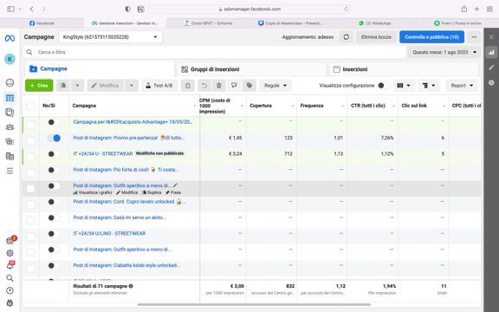
Task: Open the Report dropdown
Action: tap(462, 85)
